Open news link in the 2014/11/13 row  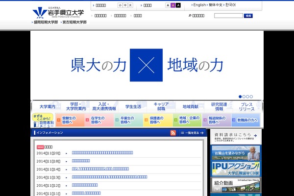[109, 177]
